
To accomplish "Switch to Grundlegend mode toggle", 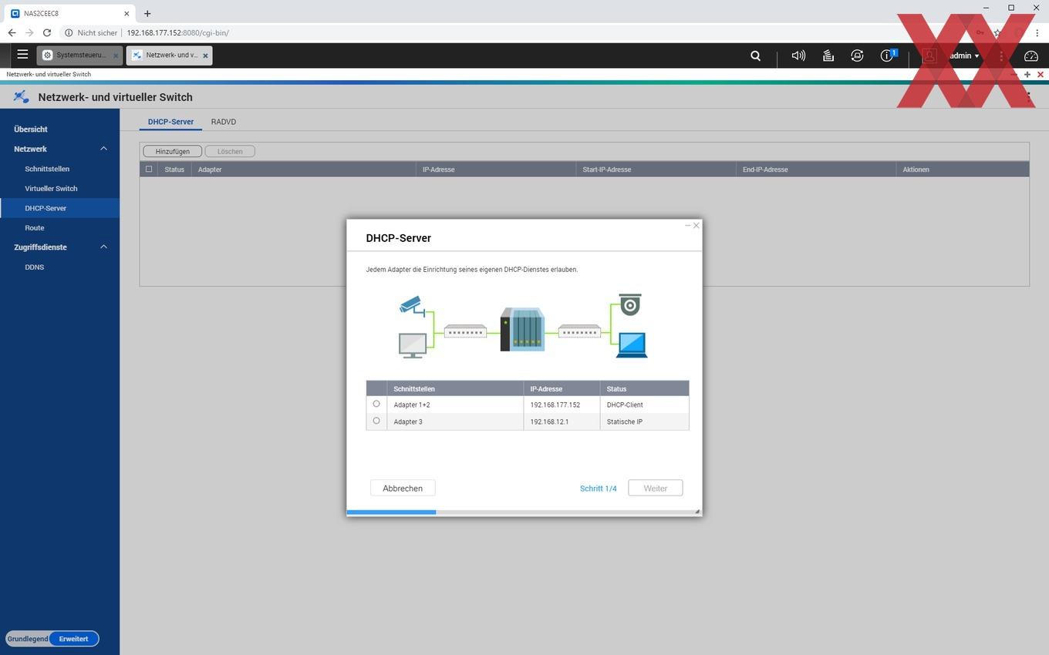I will [28, 639].
